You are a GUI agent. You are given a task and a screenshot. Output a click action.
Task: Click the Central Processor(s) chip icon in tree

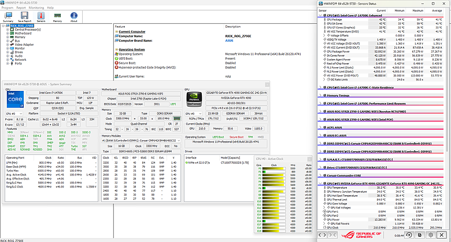pos(12,30)
